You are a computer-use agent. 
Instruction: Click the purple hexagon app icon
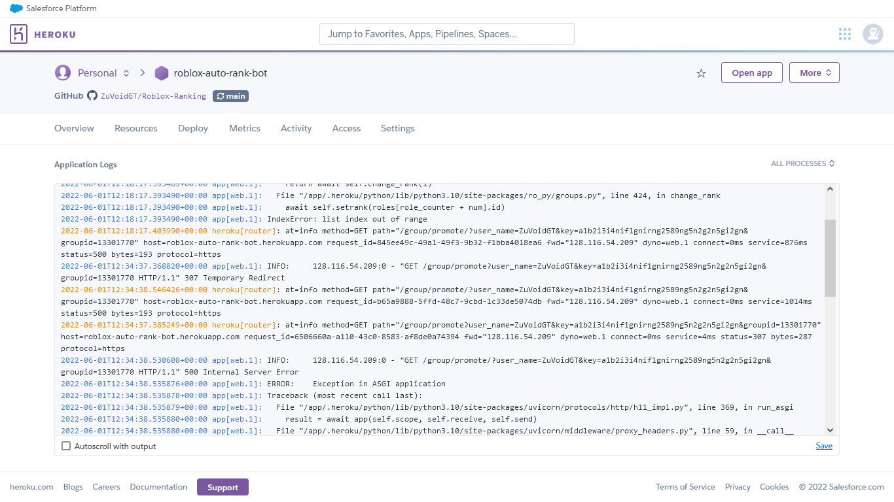tap(161, 73)
